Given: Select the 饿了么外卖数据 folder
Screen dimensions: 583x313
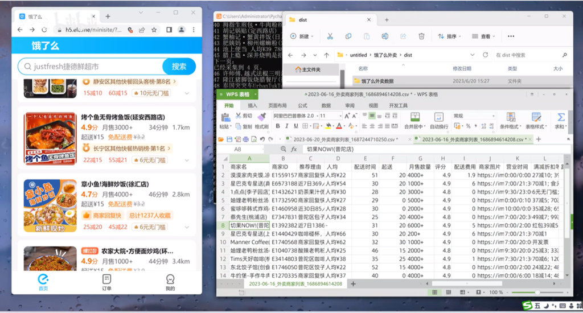Looking at the screenshot, I should click(462, 81).
